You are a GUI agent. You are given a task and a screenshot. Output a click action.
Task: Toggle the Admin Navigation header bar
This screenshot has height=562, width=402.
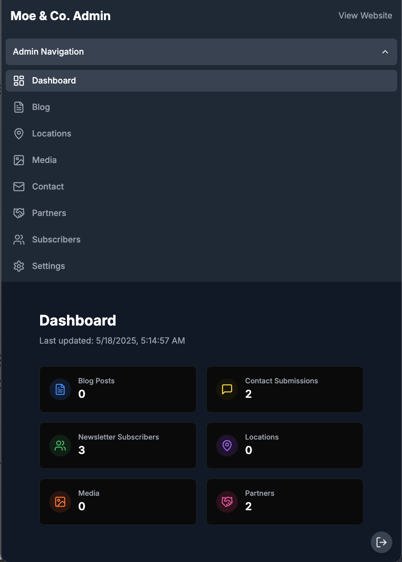(201, 52)
